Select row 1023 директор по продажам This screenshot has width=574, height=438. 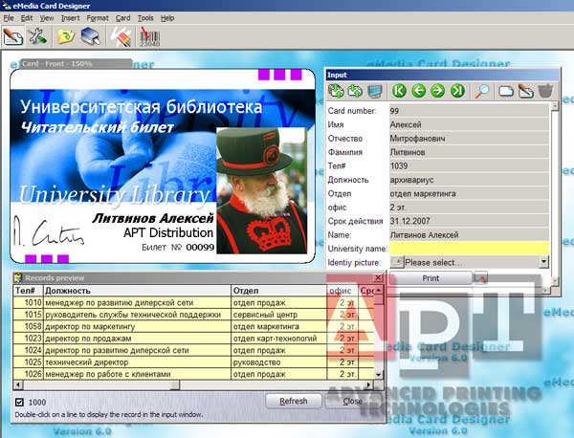[x=193, y=339]
